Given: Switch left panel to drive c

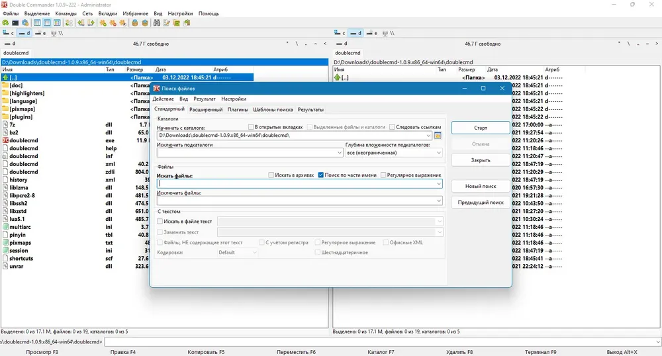Looking at the screenshot, I should [9, 33].
